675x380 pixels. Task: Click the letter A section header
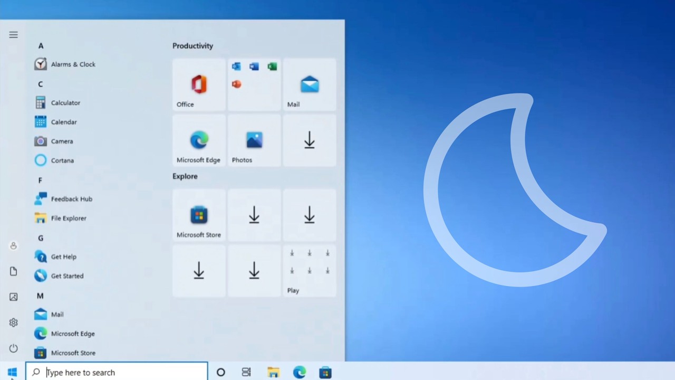[x=41, y=46]
